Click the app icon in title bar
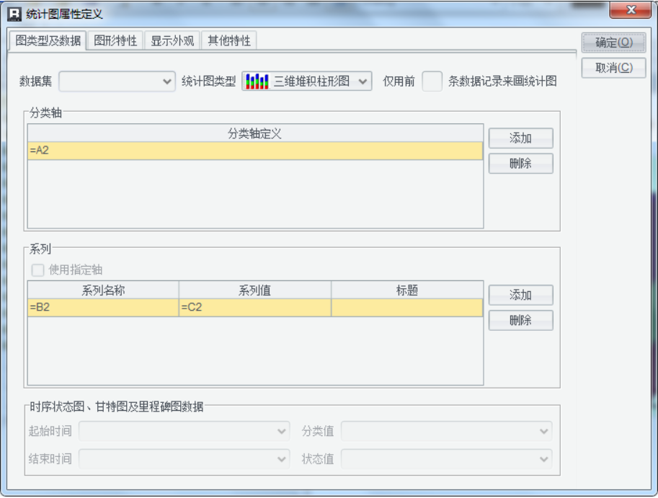658x498 pixels. (14, 14)
